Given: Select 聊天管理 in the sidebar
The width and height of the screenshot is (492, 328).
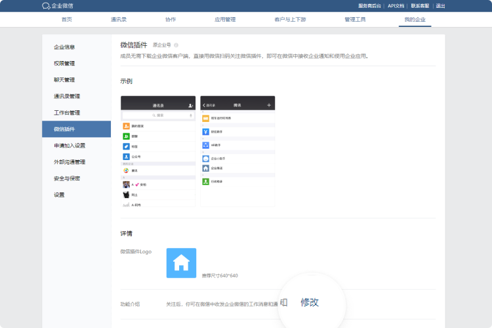Looking at the screenshot, I should [64, 80].
